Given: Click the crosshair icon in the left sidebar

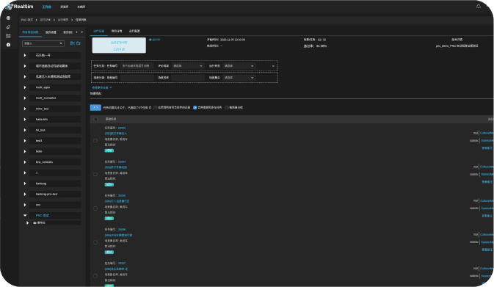Looking at the screenshot, I should [x=9, y=18].
